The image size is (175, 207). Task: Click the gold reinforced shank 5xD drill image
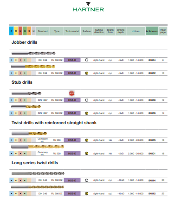[x=38, y=147]
